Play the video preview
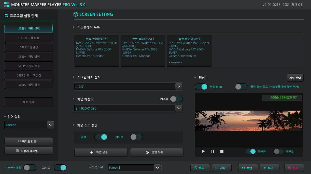The width and height of the screenshot is (311, 174). tap(203, 151)
